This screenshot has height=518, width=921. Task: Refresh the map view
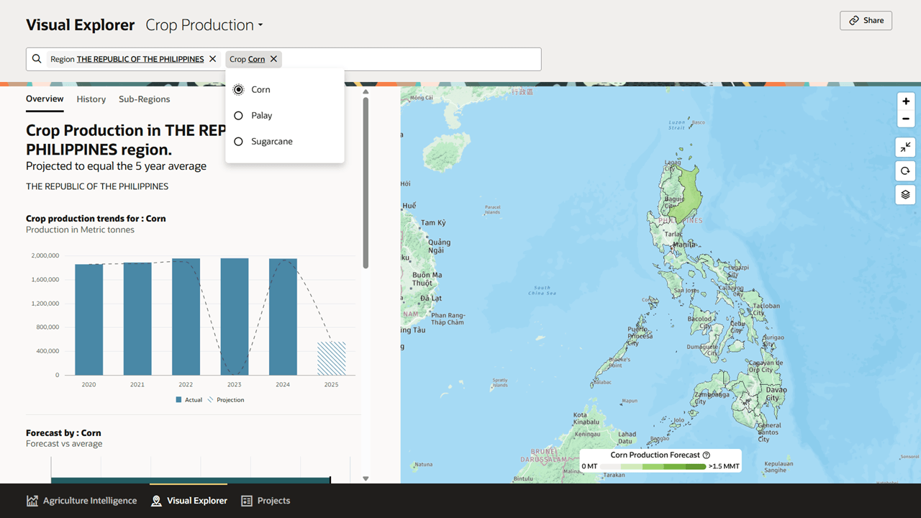[x=905, y=171]
